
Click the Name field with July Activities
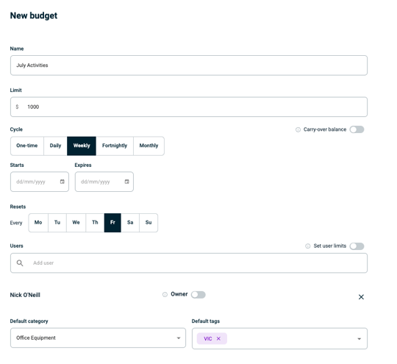coord(189,65)
